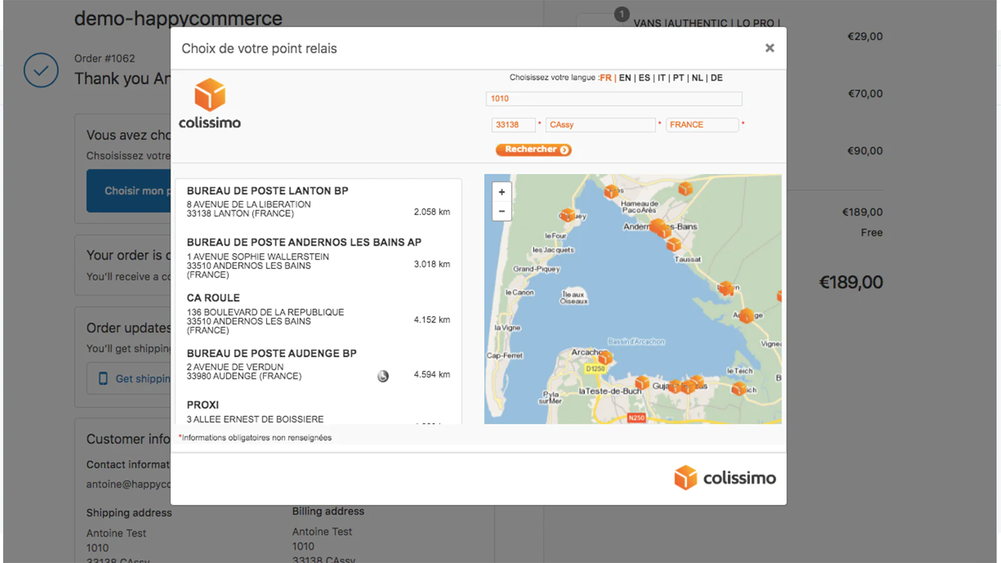Close the relay point selection dialog
The height and width of the screenshot is (563, 1001).
[770, 48]
